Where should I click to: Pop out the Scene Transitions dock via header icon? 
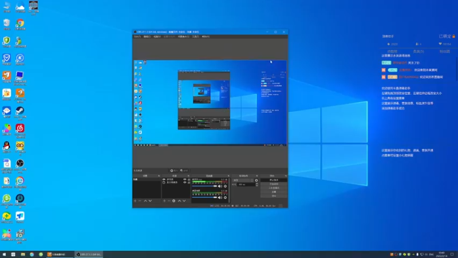pyautogui.click(x=257, y=176)
